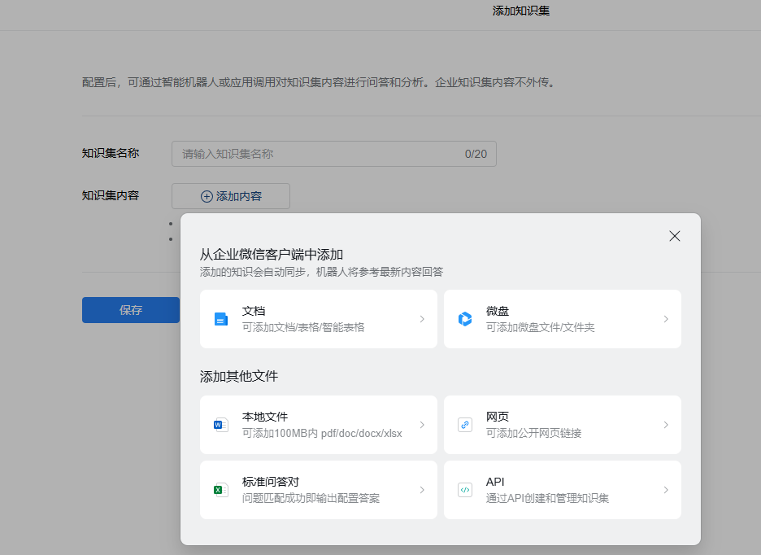Expand the 文档 option chevron
This screenshot has height=555, width=761.
pos(422,319)
